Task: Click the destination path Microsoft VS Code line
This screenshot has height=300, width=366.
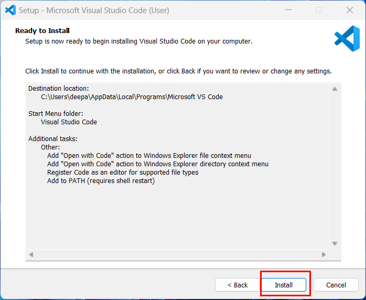Action: pos(132,97)
